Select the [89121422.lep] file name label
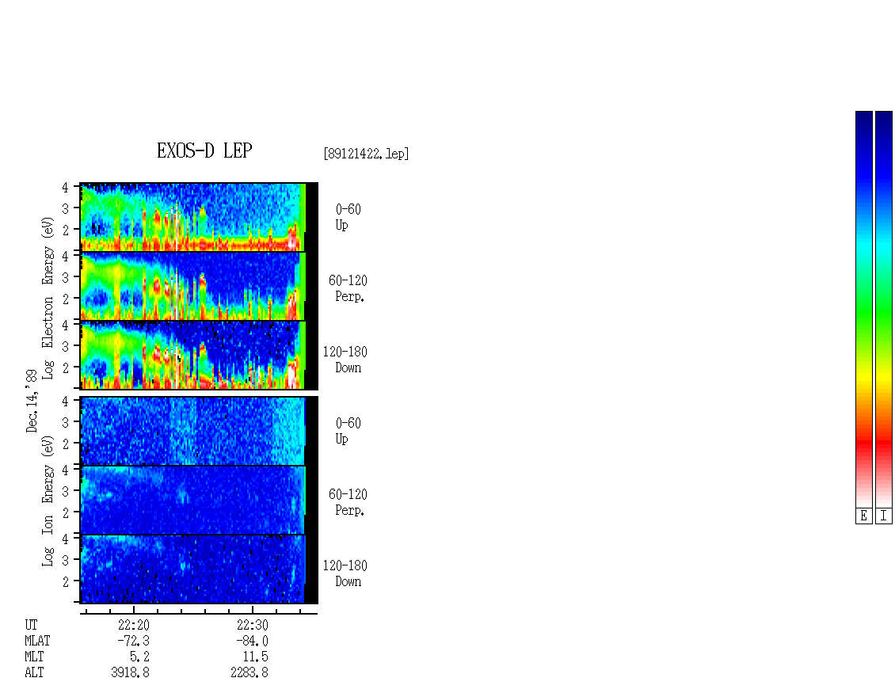 tap(366, 154)
